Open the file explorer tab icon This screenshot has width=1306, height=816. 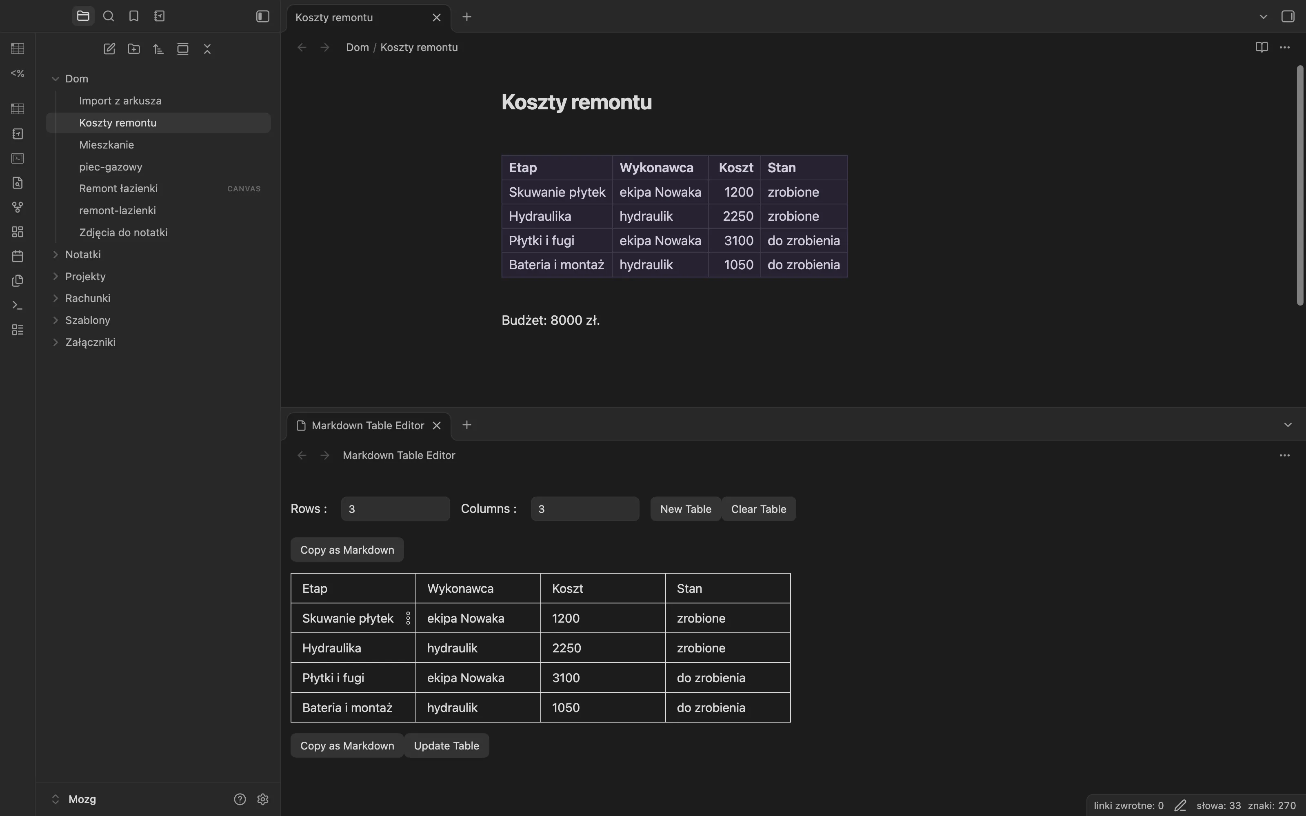coord(83,16)
